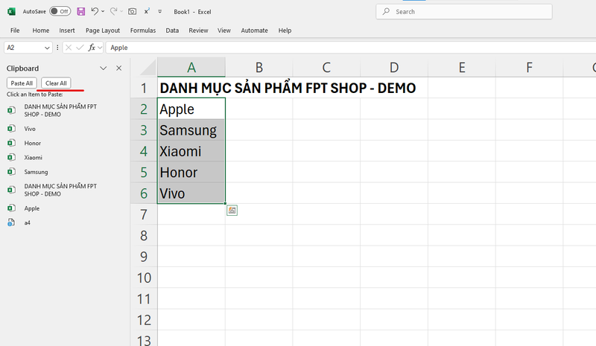This screenshot has height=346, width=596.
Task: Open the Quick Analysis button below selection
Action: pos(232,210)
